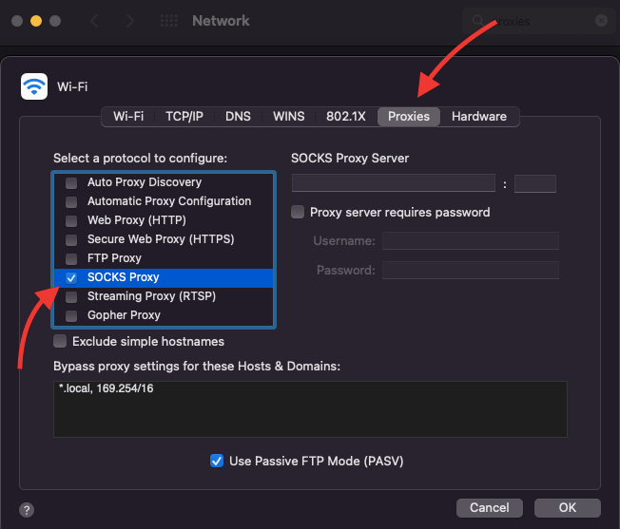Click the Username input field
The width and height of the screenshot is (620, 529).
point(471,241)
